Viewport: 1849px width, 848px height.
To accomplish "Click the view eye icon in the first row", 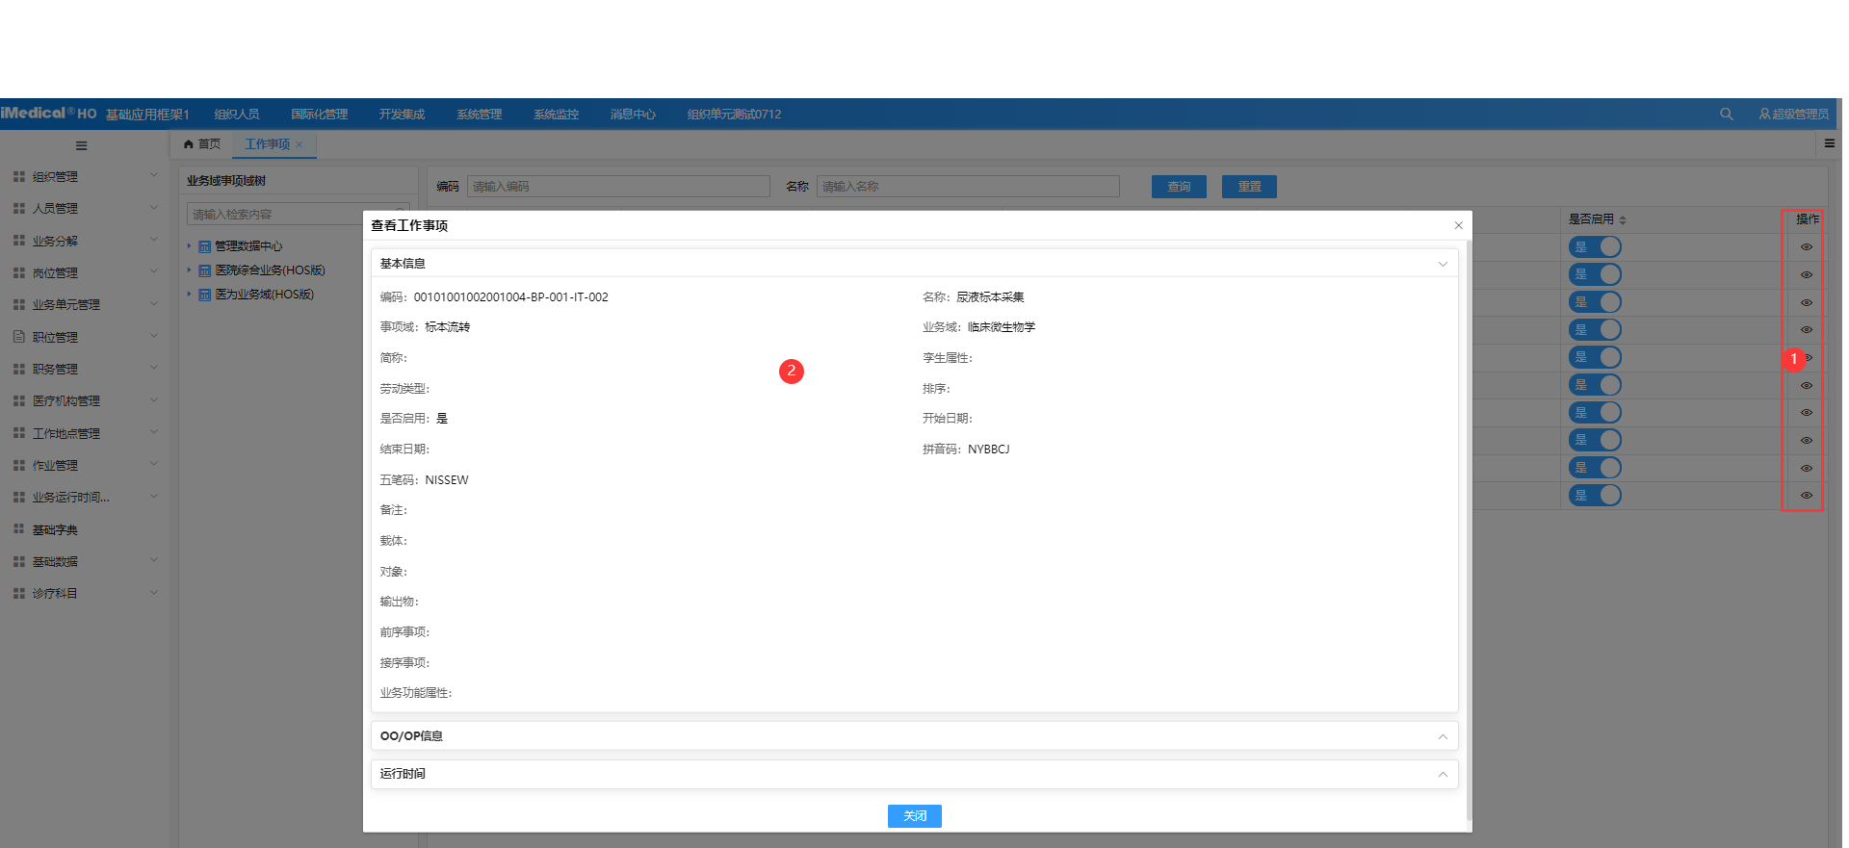I will click(x=1807, y=247).
